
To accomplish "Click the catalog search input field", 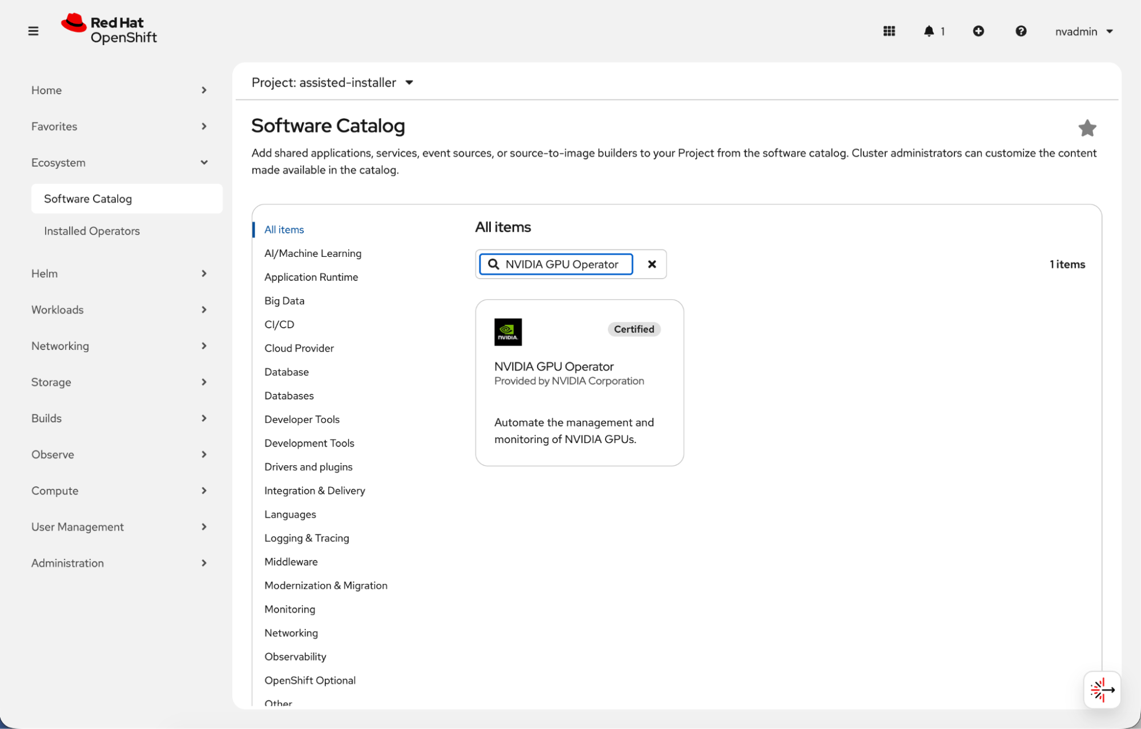I will 562,264.
